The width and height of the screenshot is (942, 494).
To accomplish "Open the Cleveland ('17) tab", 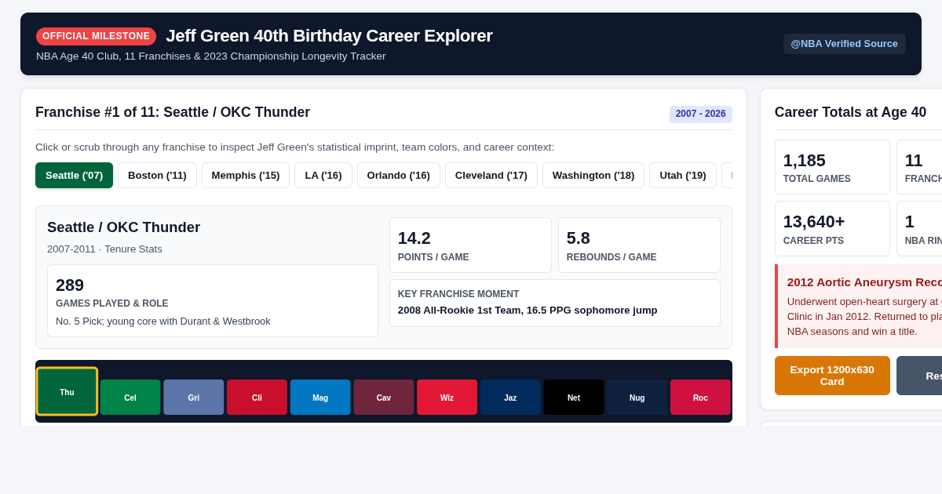I will point(491,175).
